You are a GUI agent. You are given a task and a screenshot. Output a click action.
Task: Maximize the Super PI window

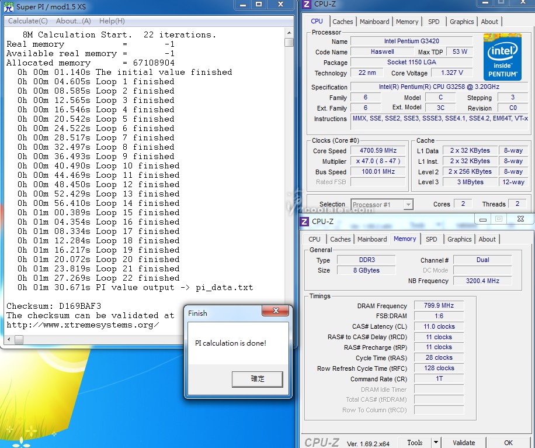(x=259, y=5)
